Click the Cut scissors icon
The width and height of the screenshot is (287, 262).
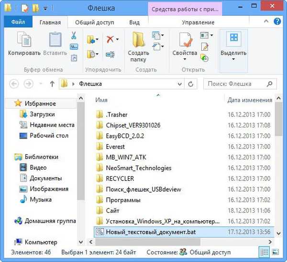click(74, 35)
